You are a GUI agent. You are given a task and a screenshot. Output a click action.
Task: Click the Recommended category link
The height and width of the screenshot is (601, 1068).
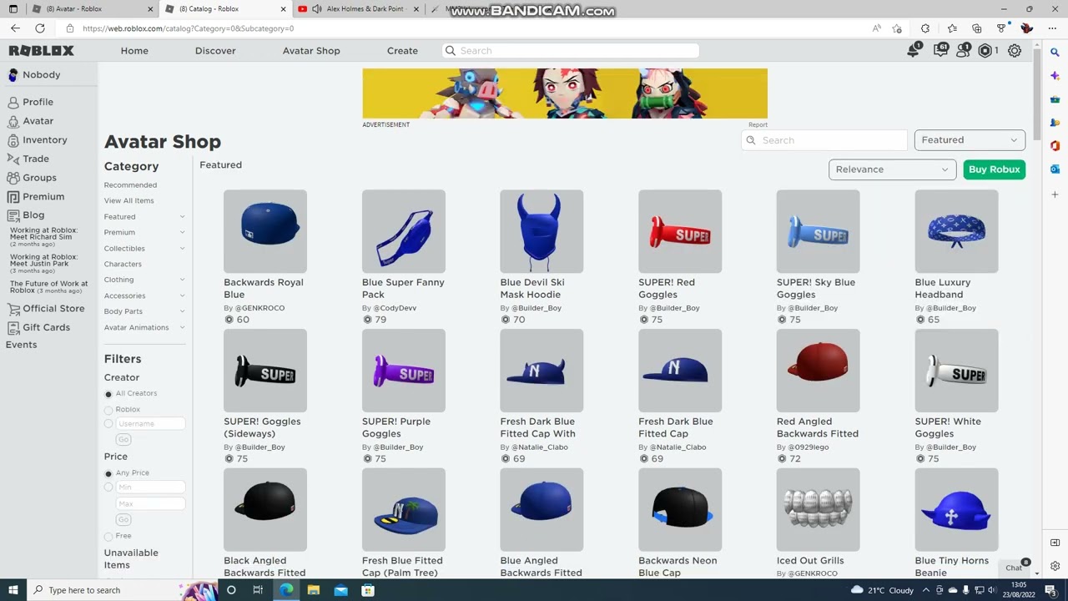(130, 185)
